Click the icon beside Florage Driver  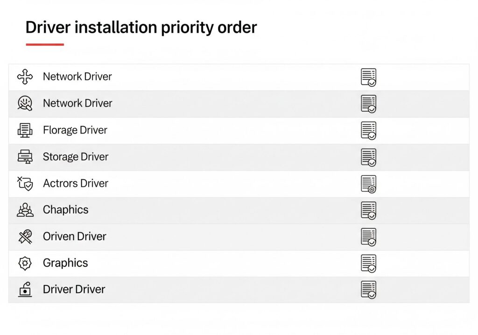(x=25, y=130)
